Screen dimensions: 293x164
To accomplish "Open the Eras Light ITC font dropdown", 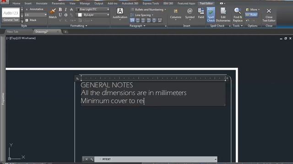I will 93,9.
